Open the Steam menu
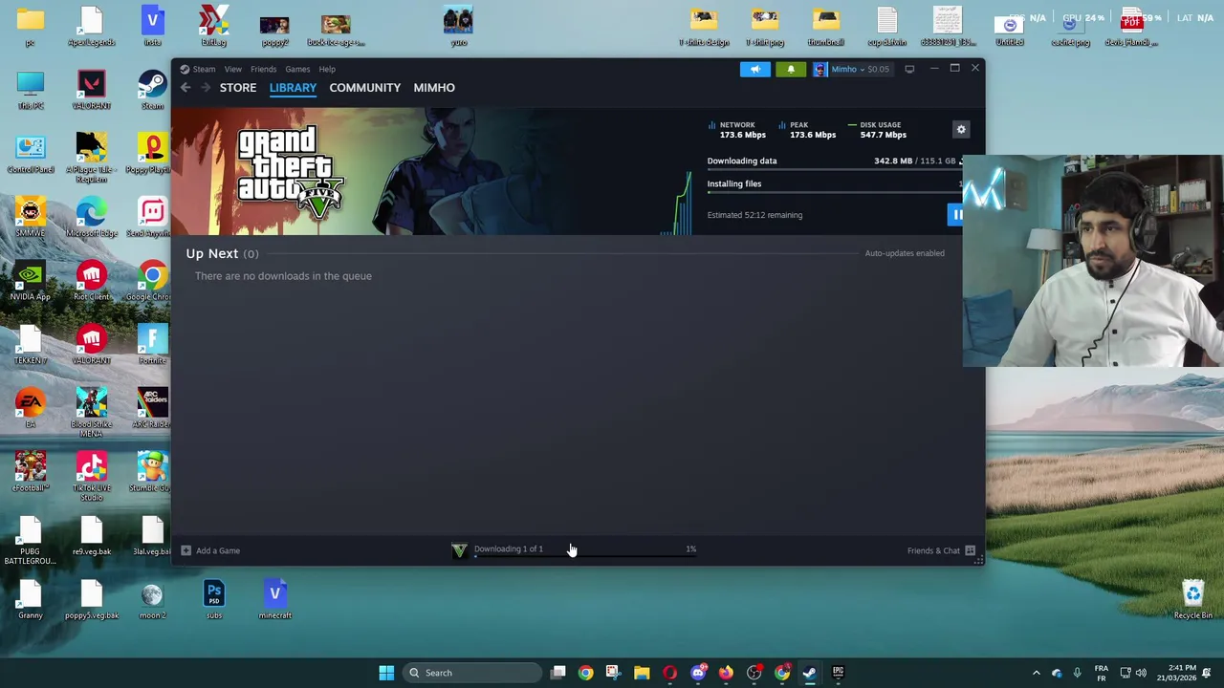 [x=204, y=69]
